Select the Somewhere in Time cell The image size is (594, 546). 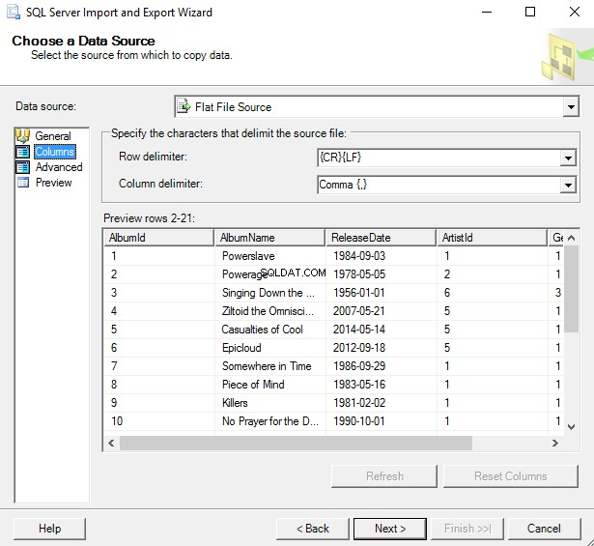(270, 366)
